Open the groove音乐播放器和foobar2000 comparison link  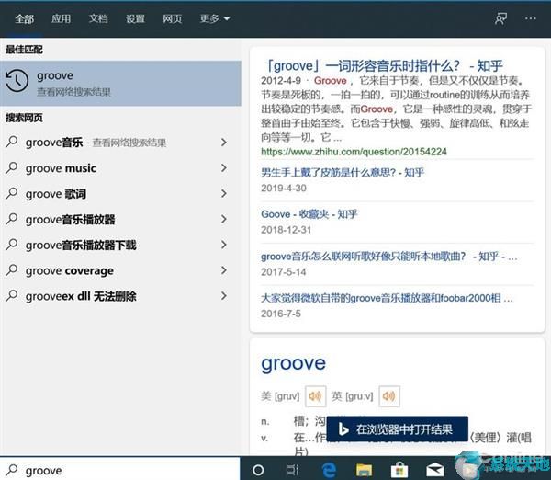coord(387,298)
